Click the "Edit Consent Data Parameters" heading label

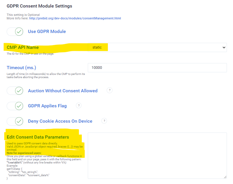pos(38,137)
